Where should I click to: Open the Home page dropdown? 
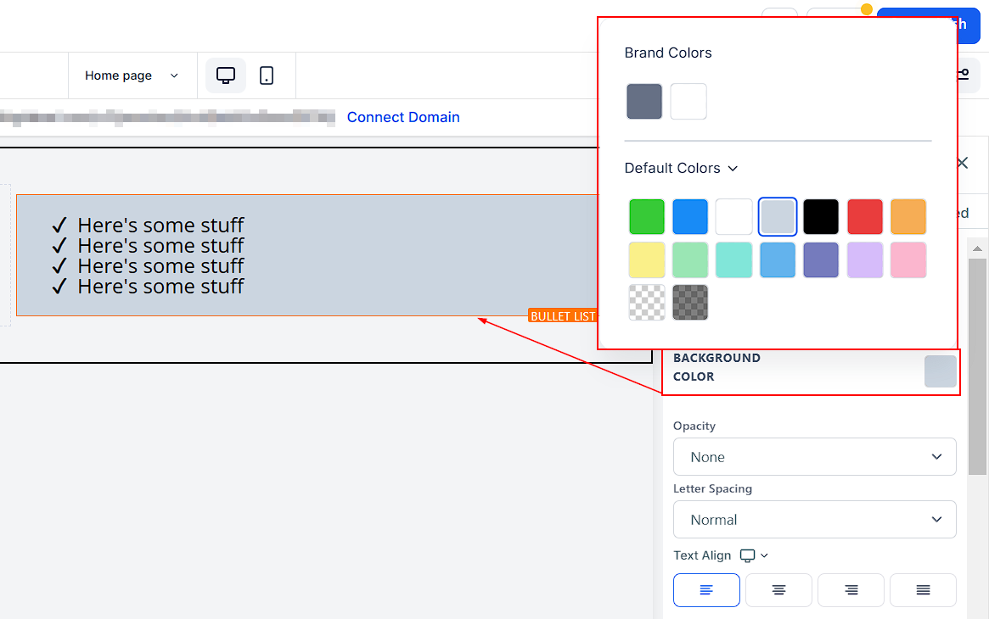click(x=132, y=75)
